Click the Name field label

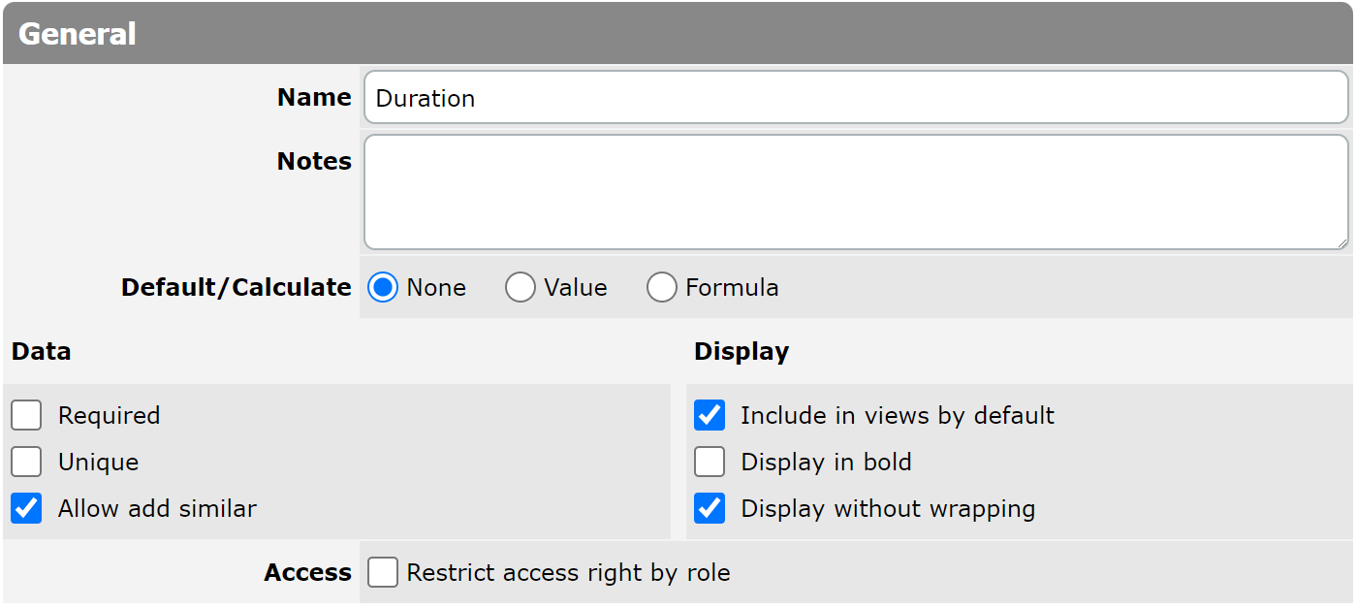click(314, 97)
